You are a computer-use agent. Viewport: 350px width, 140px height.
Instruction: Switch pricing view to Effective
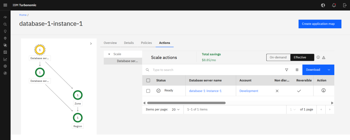click(x=302, y=57)
